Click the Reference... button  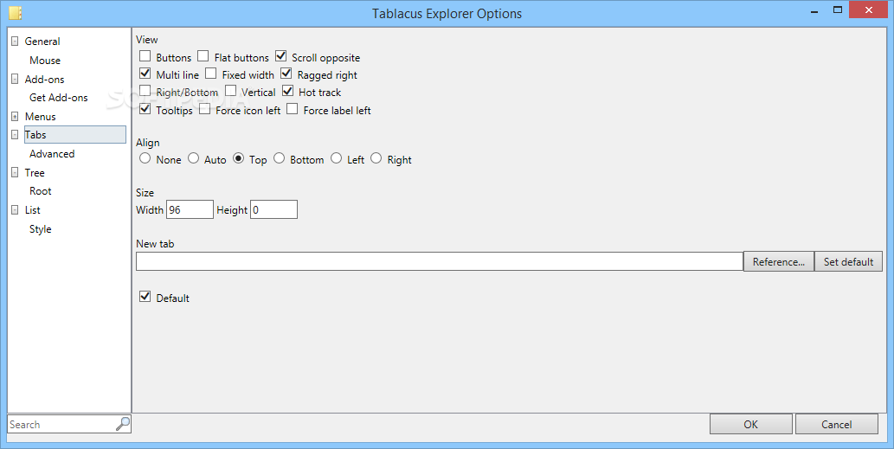(x=779, y=261)
